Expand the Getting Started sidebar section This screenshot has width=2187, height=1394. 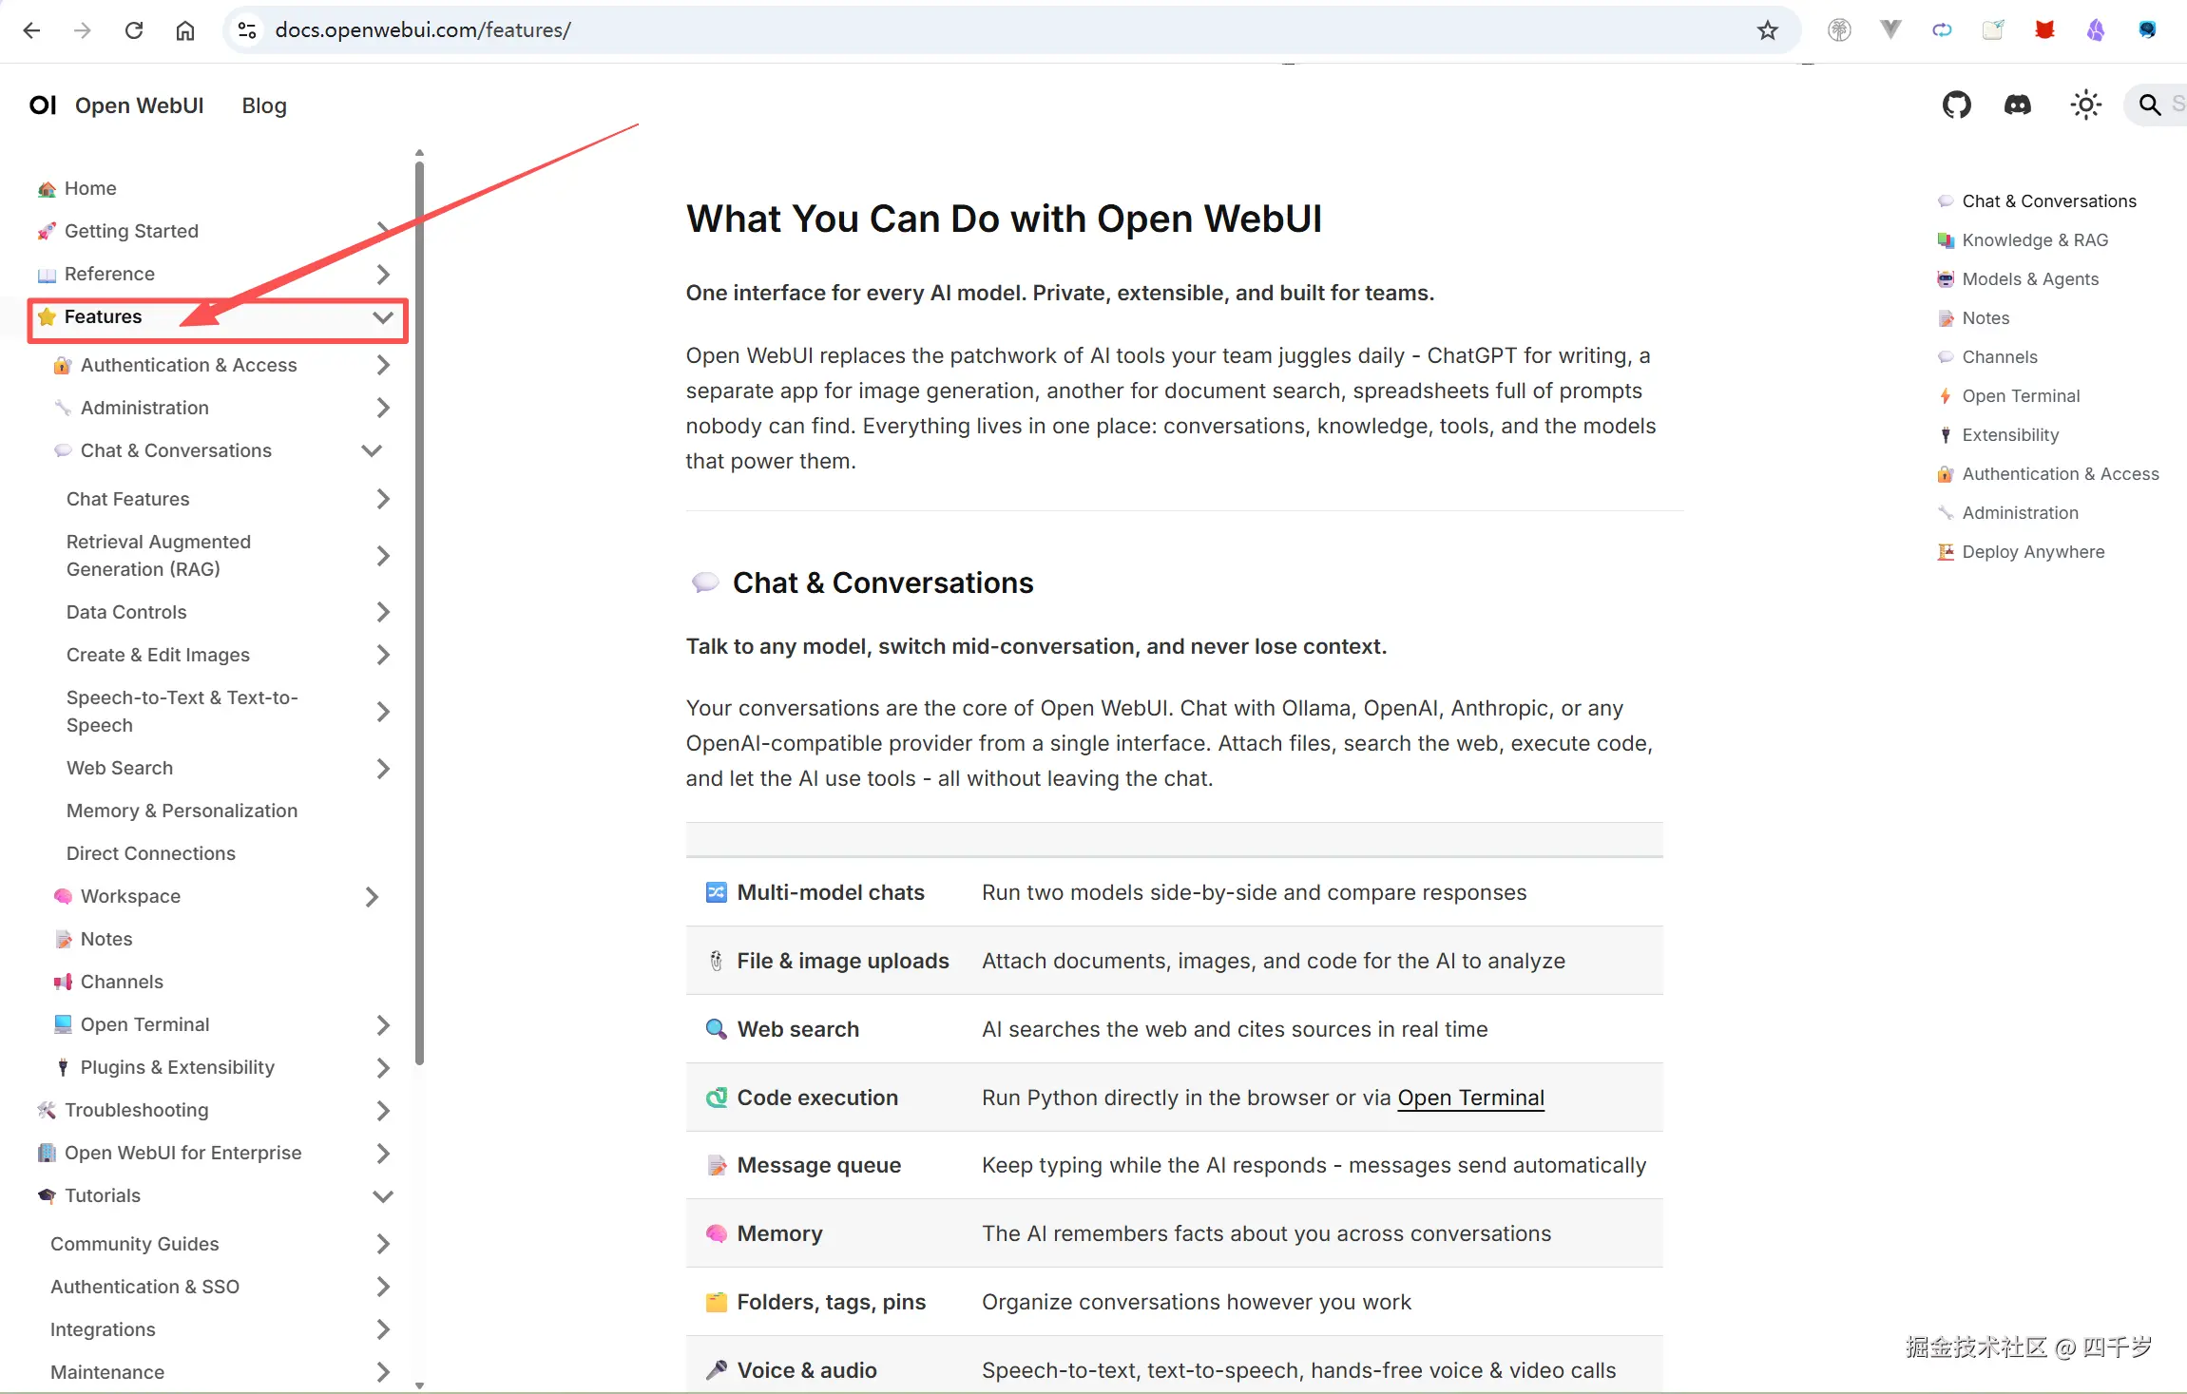click(x=383, y=231)
